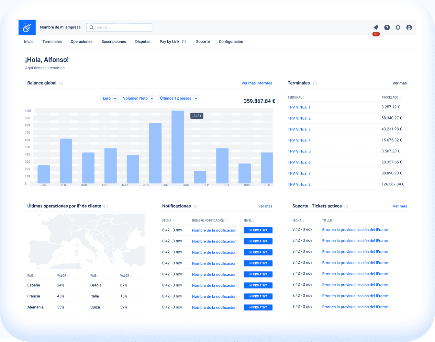The image size is (435, 342).
Task: Sort terminals by PROCESADO column
Action: pos(391,98)
